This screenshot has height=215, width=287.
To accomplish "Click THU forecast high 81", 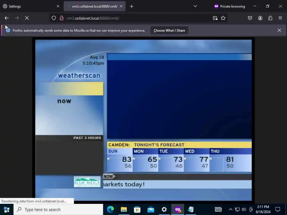I will click(230, 159).
